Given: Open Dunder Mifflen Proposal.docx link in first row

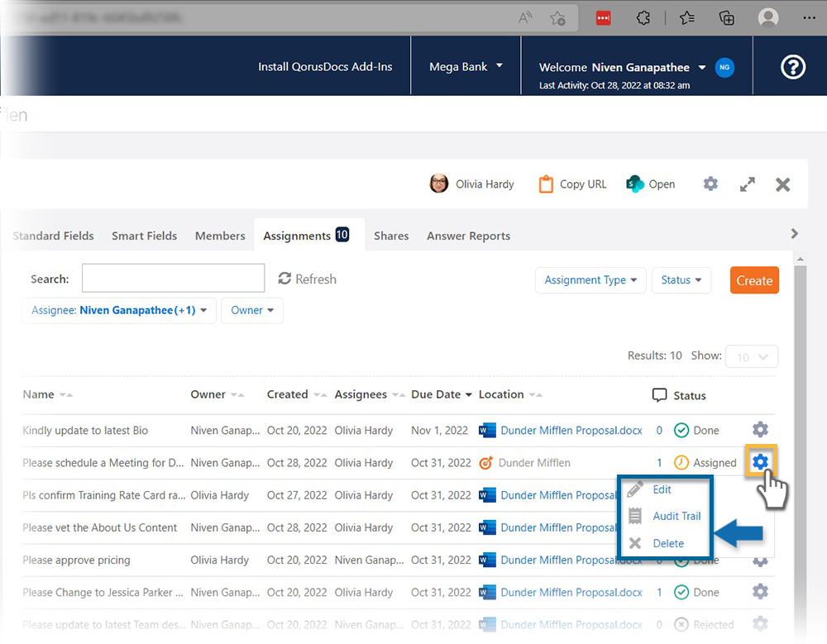Looking at the screenshot, I should 571,430.
